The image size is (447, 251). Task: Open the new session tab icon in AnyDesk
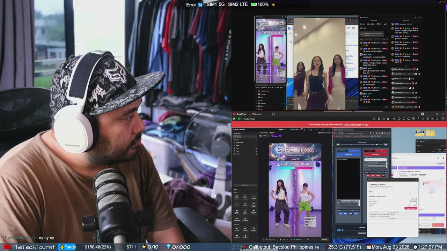273,114
